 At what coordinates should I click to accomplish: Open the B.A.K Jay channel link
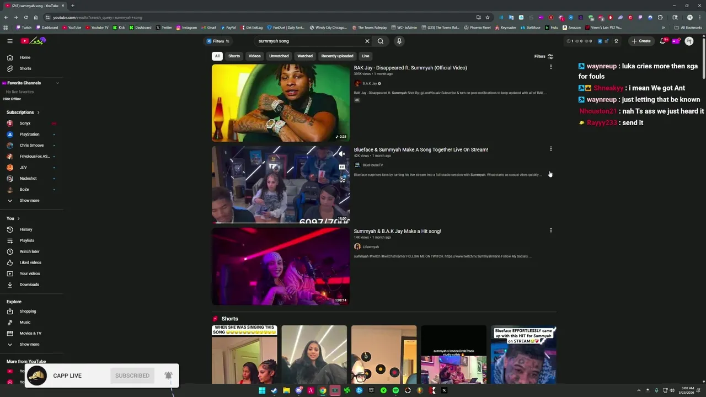[370, 84]
